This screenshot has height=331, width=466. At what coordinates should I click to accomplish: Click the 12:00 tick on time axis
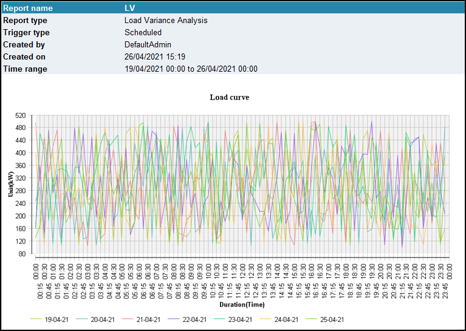pyautogui.click(x=243, y=271)
